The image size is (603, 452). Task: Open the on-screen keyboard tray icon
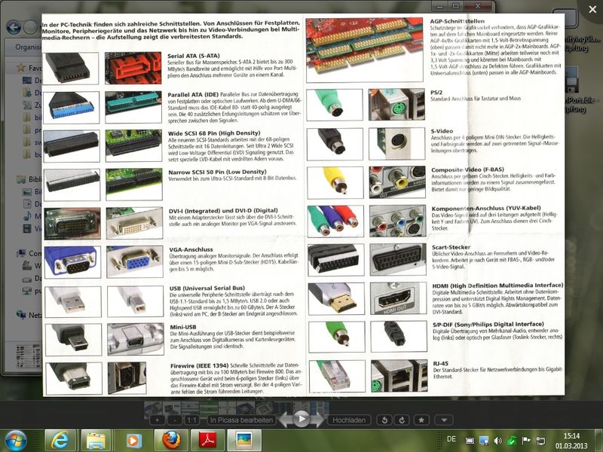[x=470, y=441]
